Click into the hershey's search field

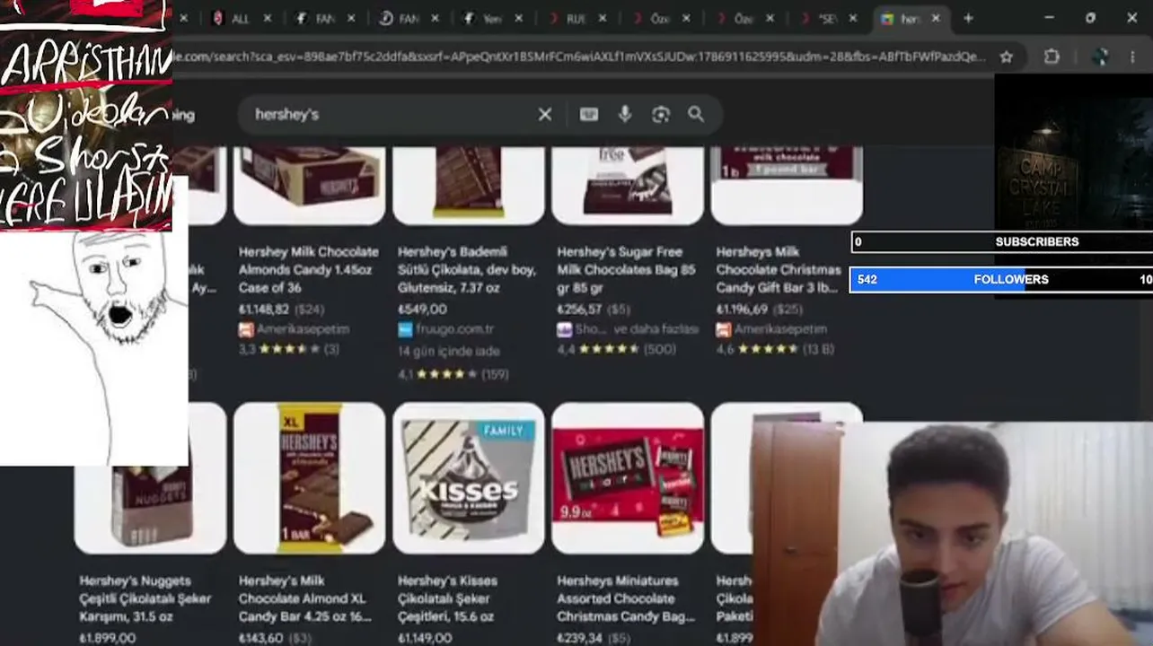pyautogui.click(x=391, y=115)
